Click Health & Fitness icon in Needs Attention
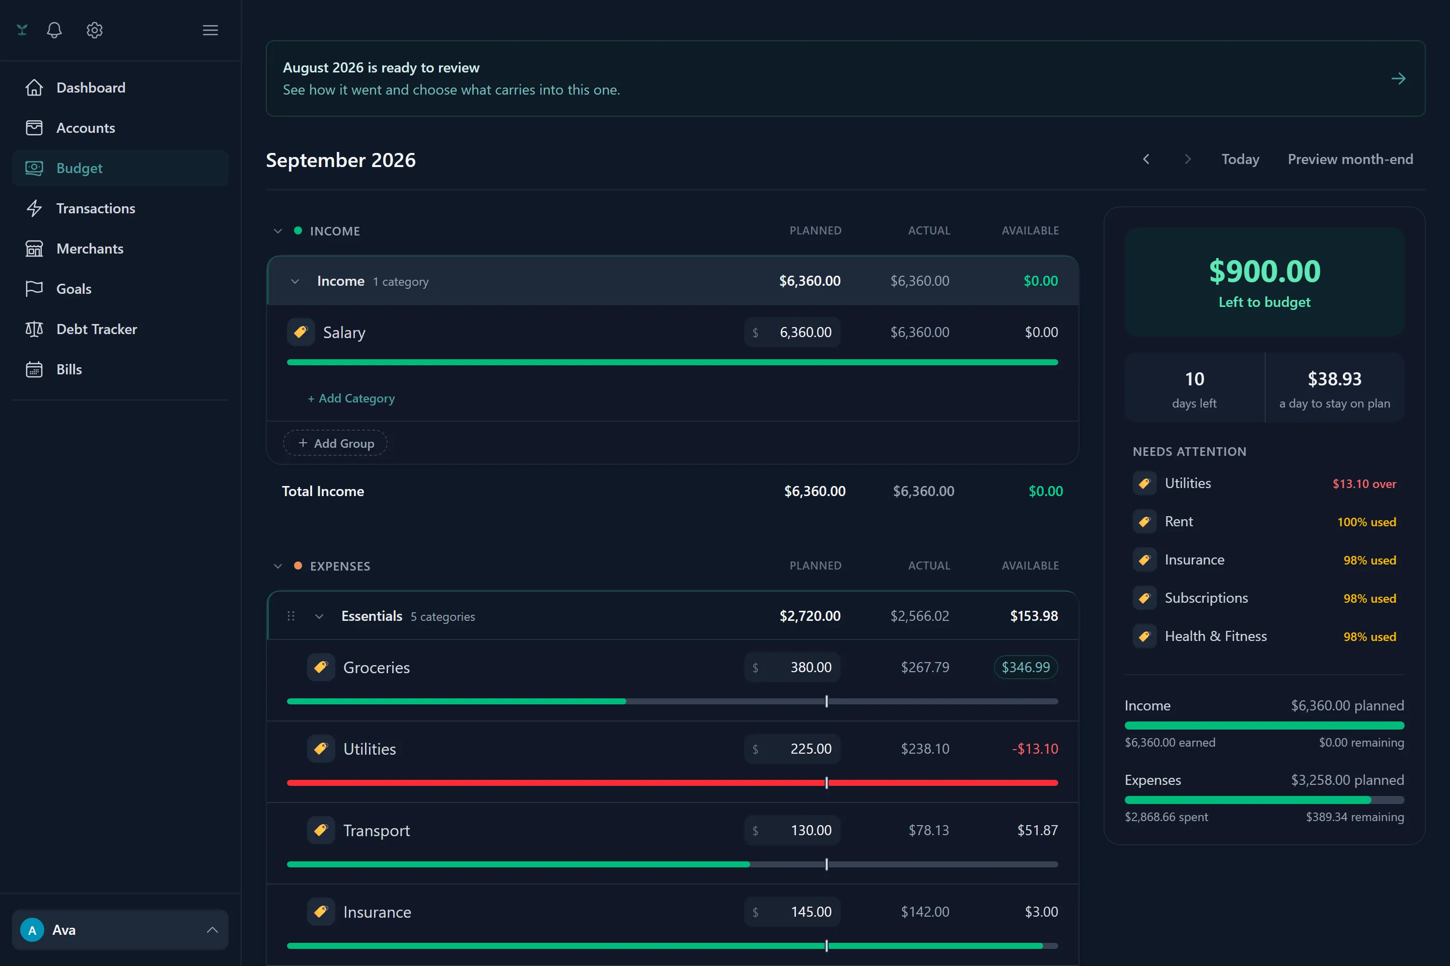The height and width of the screenshot is (966, 1450). pos(1145,636)
